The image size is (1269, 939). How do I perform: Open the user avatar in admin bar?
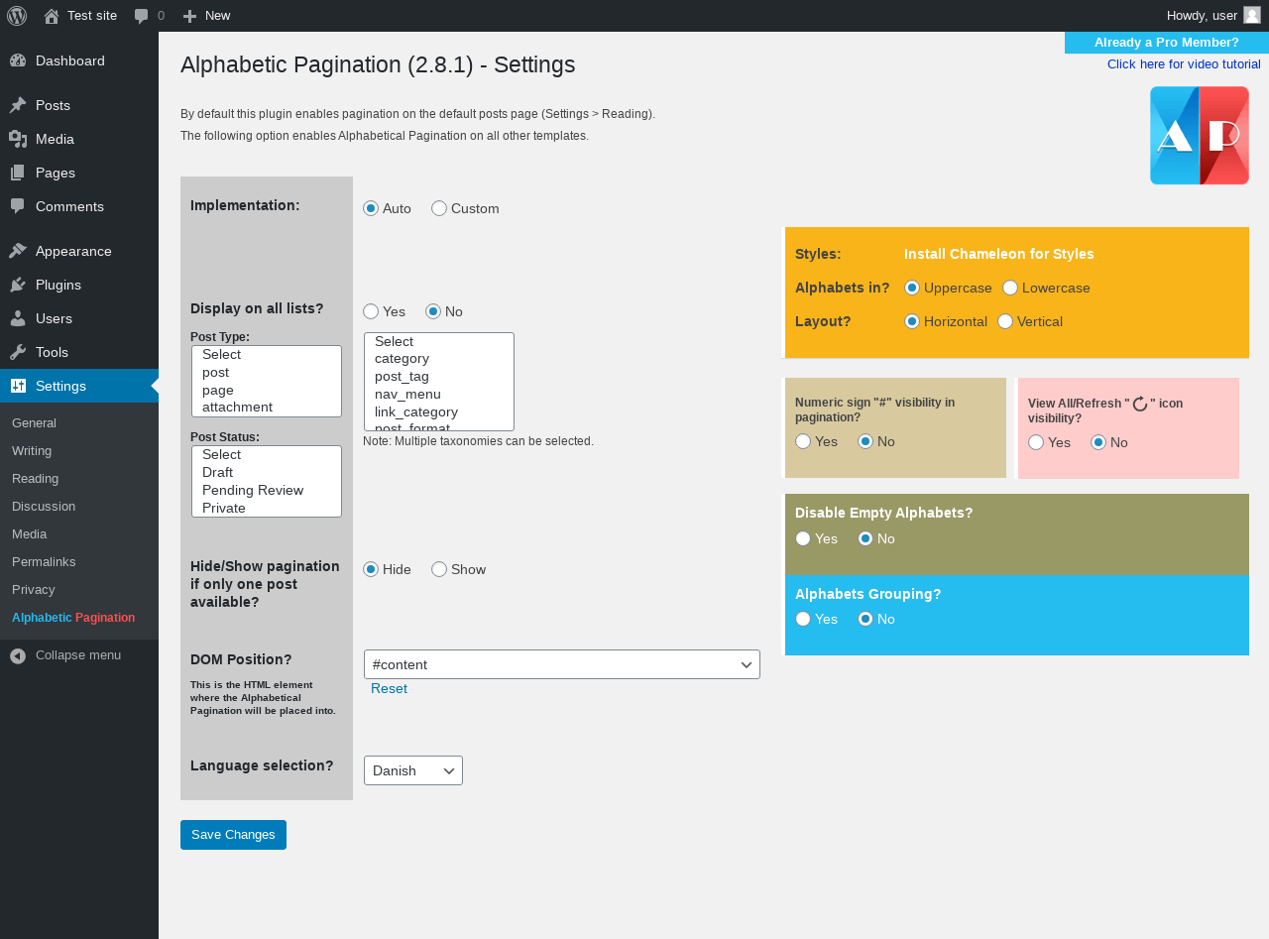1252,15
